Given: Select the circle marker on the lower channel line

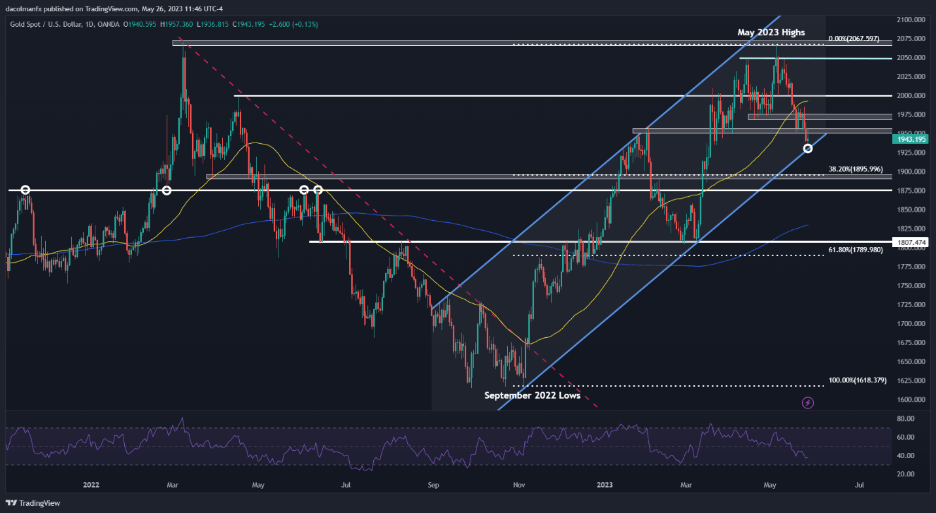Looking at the screenshot, I should tap(808, 148).
